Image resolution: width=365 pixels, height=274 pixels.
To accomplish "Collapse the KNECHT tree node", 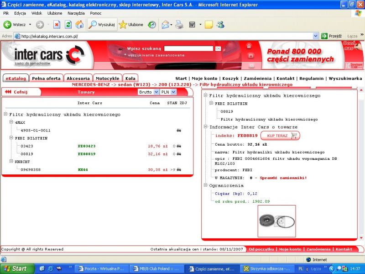I will (11, 161).
